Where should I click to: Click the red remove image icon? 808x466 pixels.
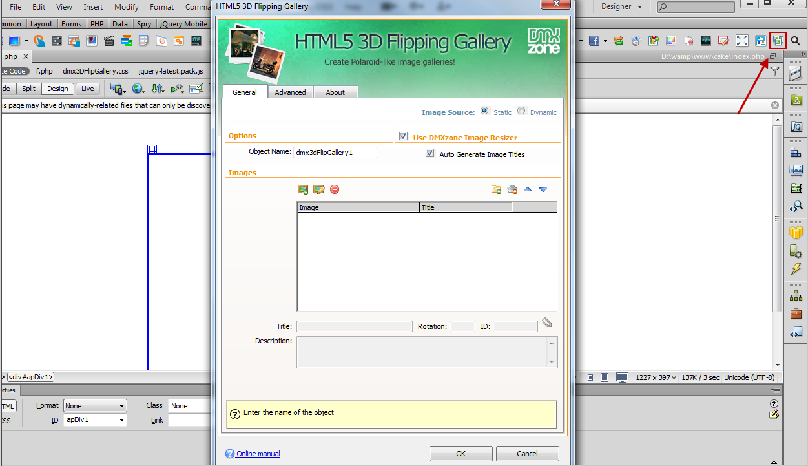(335, 189)
